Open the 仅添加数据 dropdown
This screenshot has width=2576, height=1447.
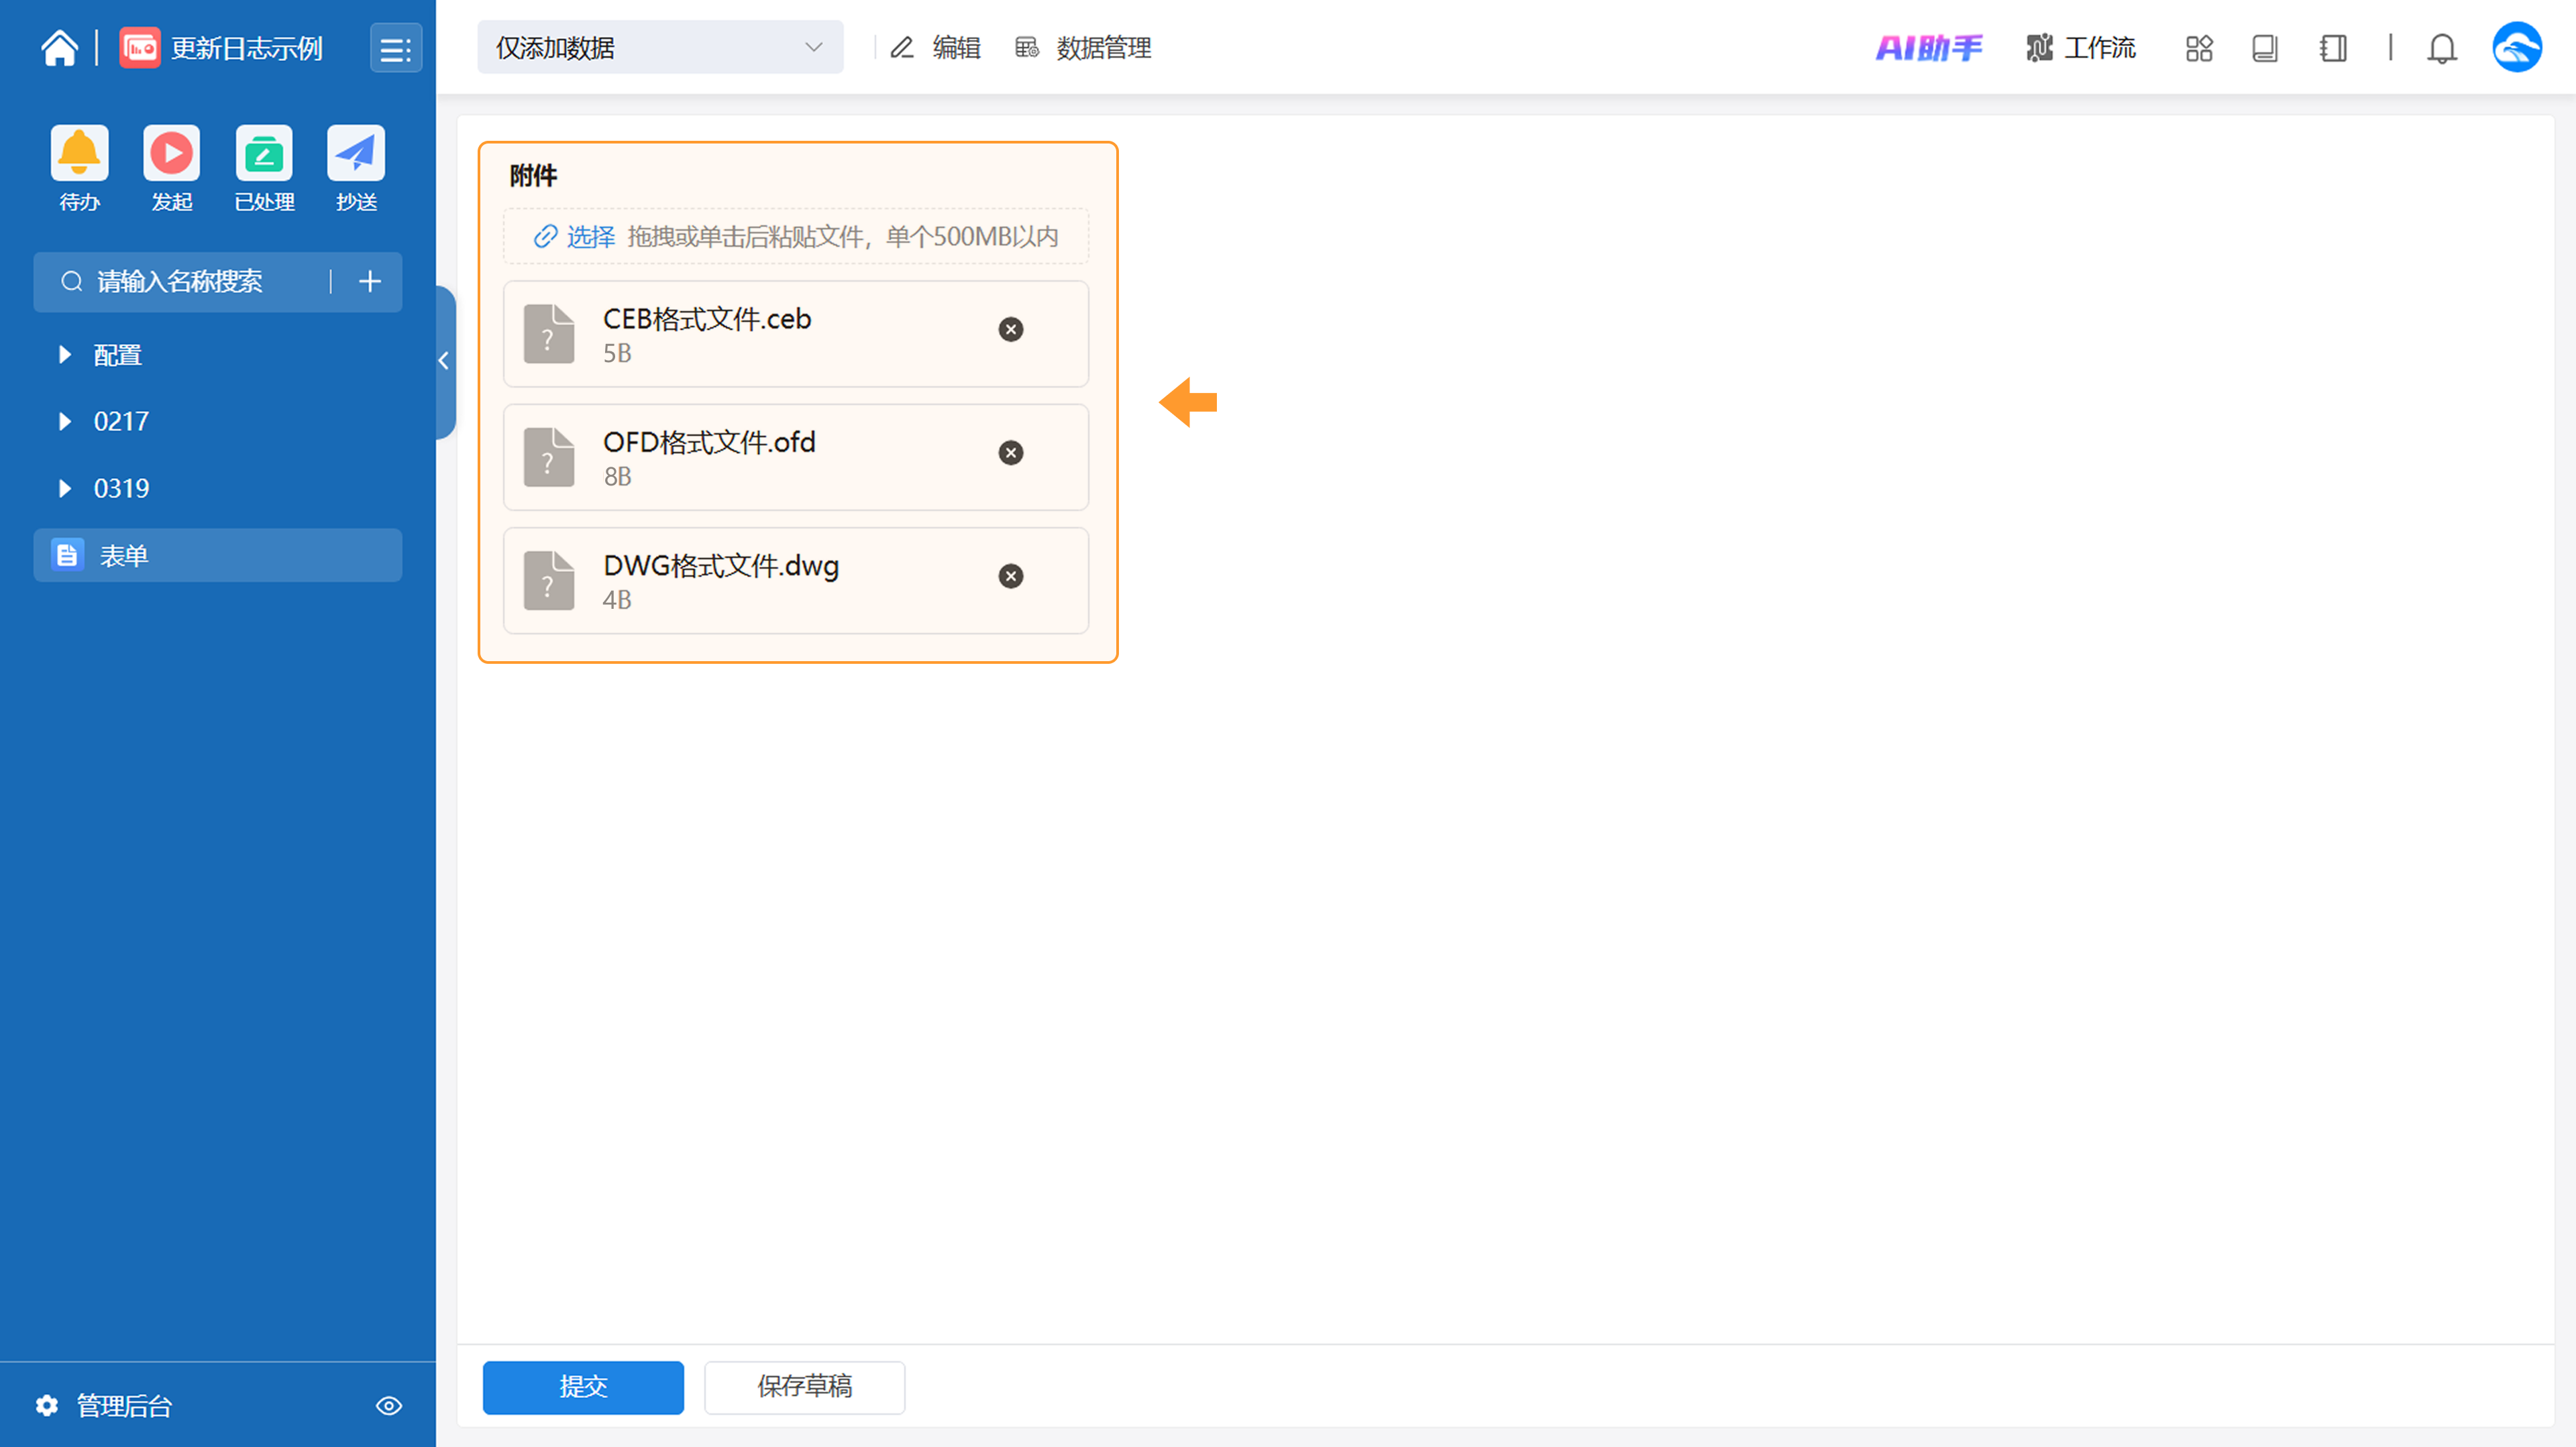660,47
